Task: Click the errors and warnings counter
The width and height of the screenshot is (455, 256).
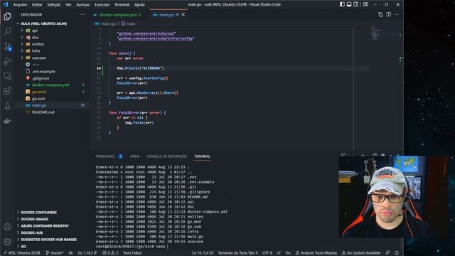Action: pos(110,253)
